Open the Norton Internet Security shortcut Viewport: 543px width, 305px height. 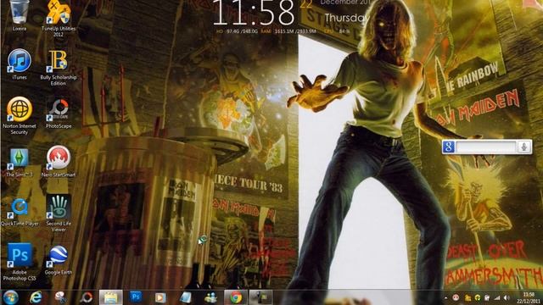(20, 116)
